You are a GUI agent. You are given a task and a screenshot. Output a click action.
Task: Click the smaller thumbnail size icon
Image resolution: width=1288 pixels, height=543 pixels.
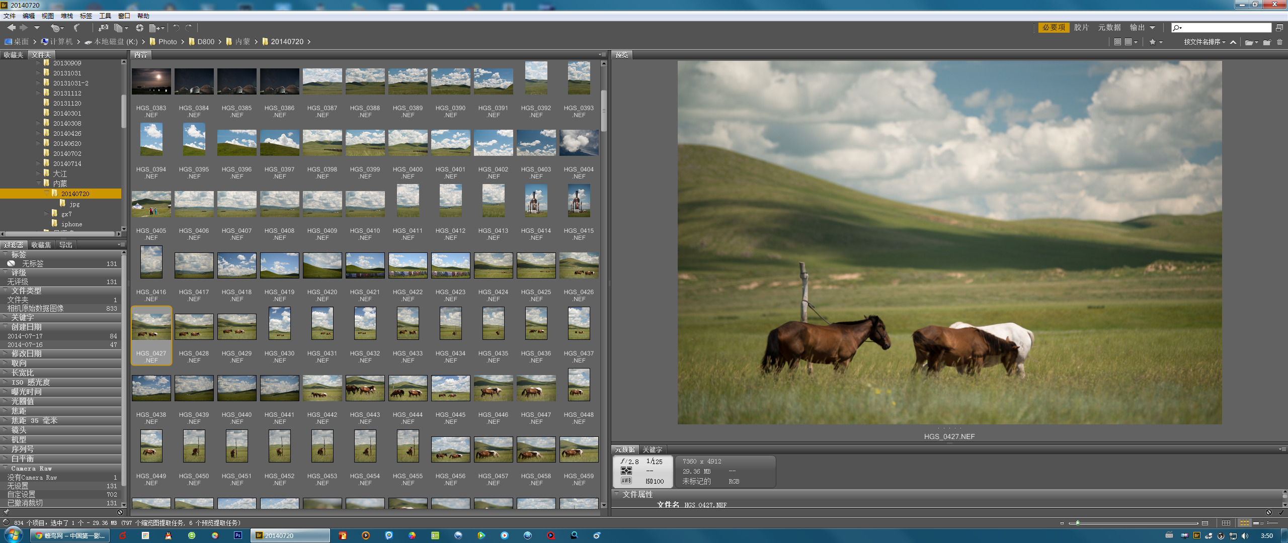(1062, 523)
